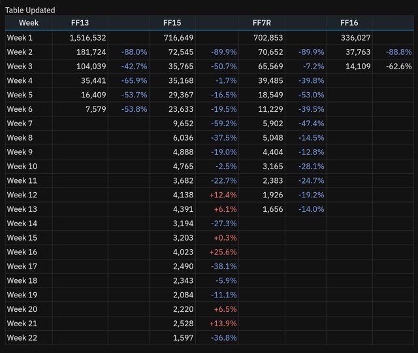
Task: Click FF15 week 1 value '716,649'
Action: [x=178, y=38]
